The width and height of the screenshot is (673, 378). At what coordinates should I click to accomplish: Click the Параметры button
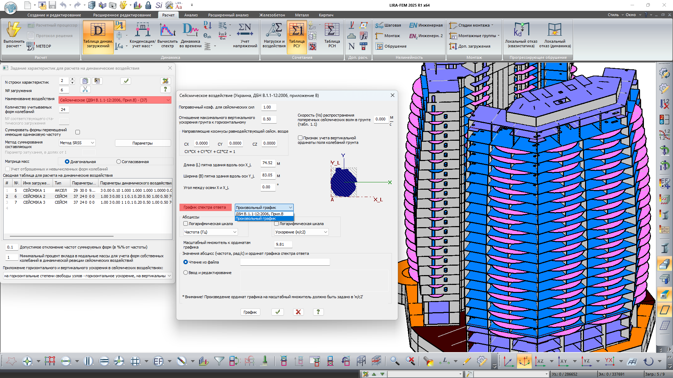point(143,143)
